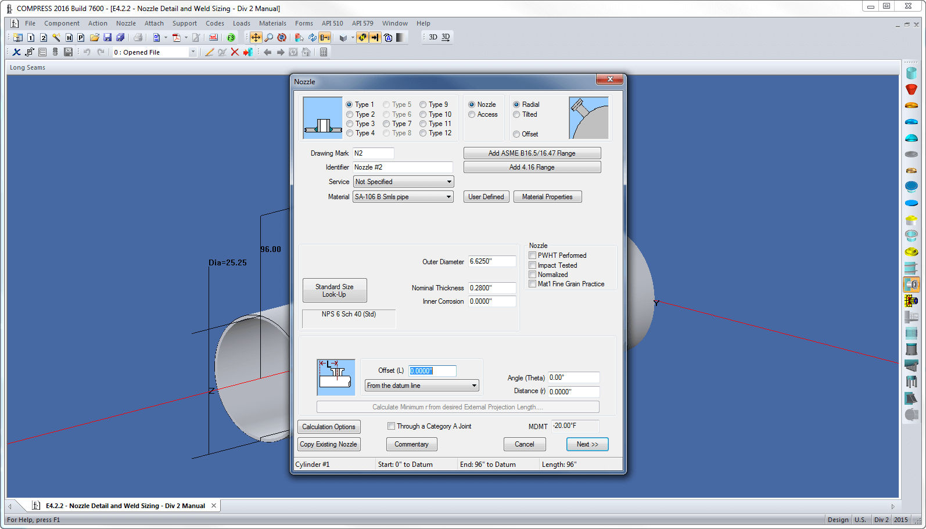Click the pencil edit icon
Screen dimensions: 926x529
[209, 52]
